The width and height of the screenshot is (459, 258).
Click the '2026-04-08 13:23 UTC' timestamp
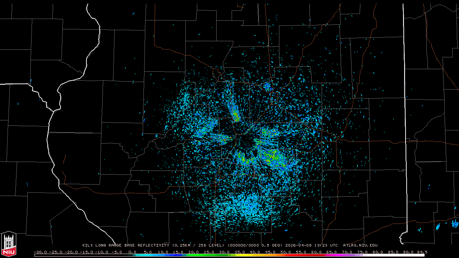pyautogui.click(x=311, y=245)
